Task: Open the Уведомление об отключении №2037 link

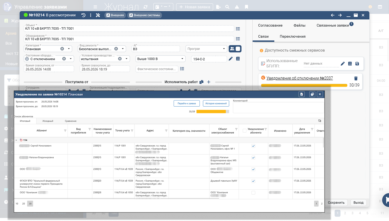Action: (x=300, y=78)
